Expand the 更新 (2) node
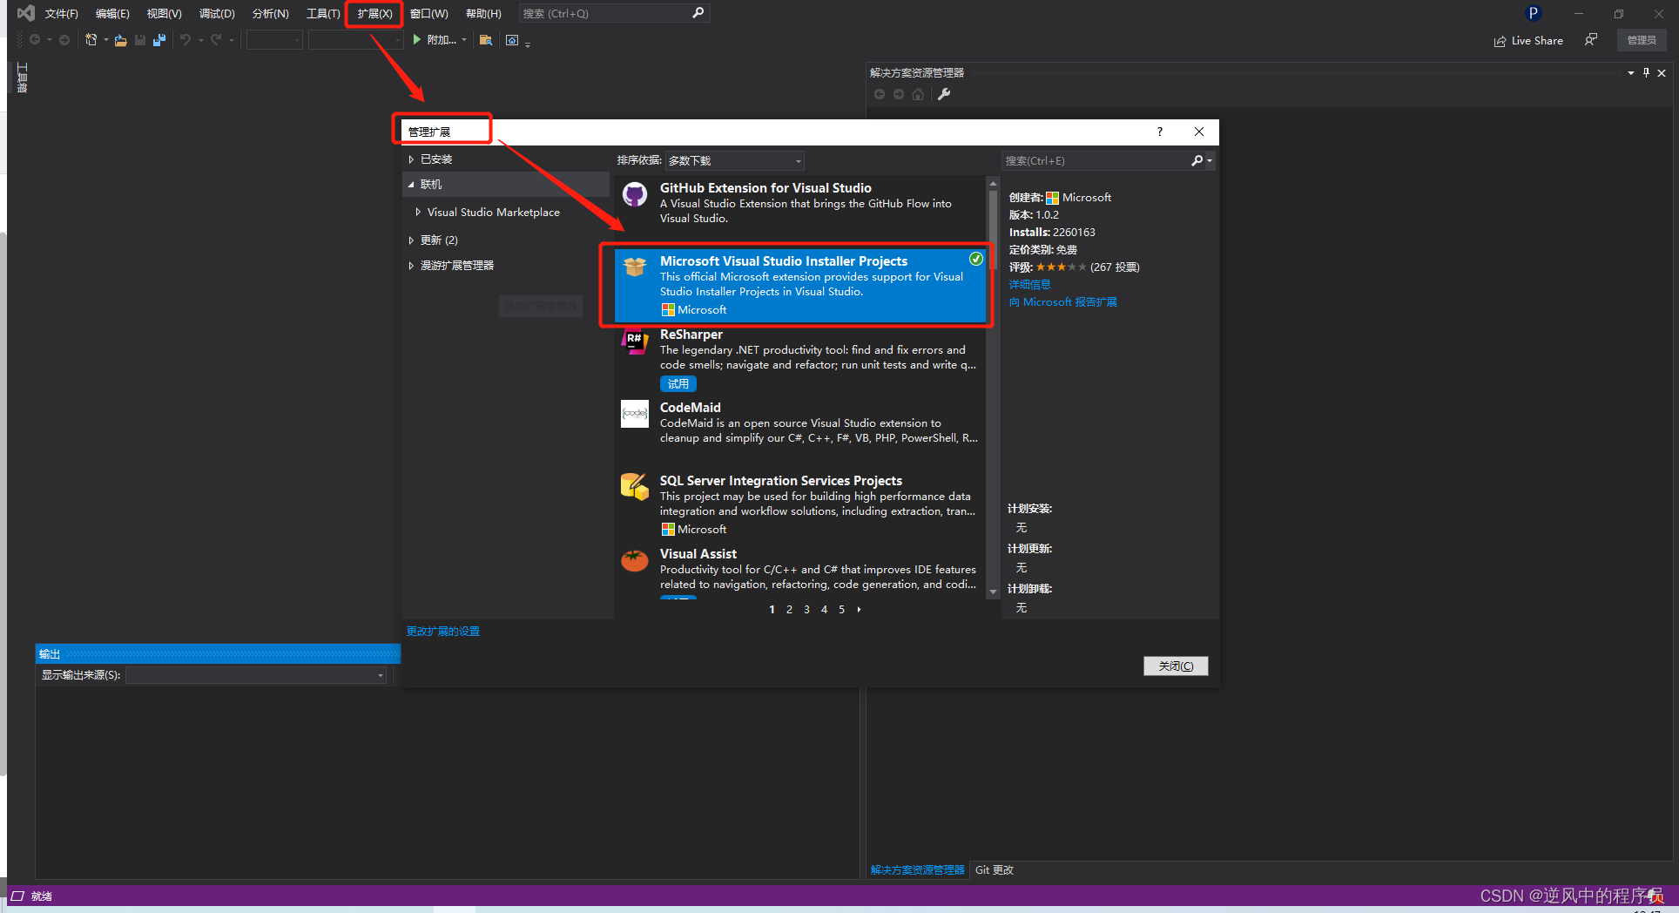This screenshot has height=913, width=1679. [411, 240]
